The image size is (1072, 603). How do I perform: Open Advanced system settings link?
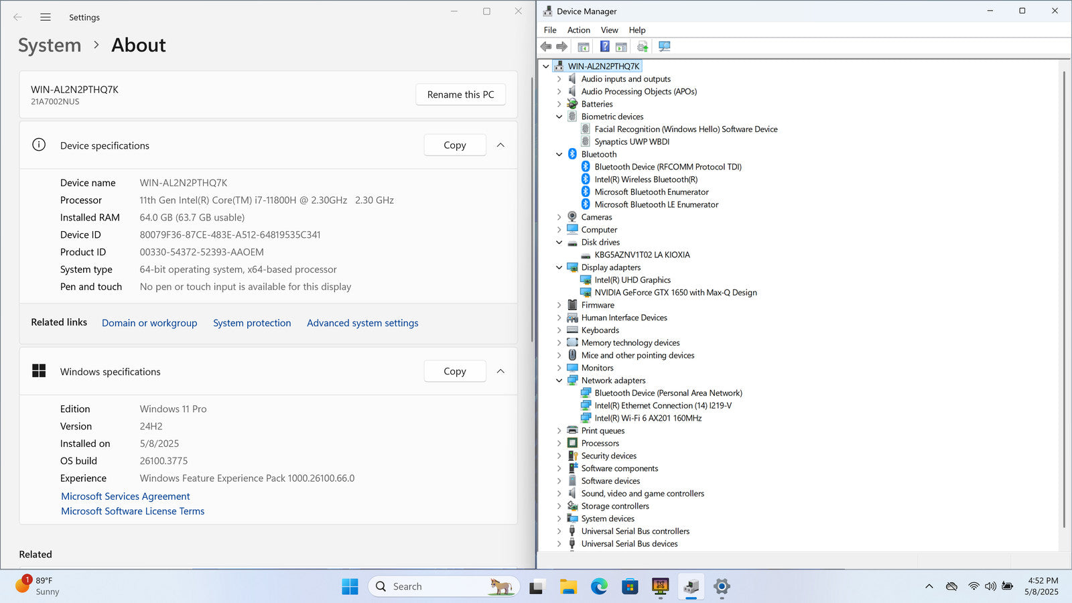(362, 323)
